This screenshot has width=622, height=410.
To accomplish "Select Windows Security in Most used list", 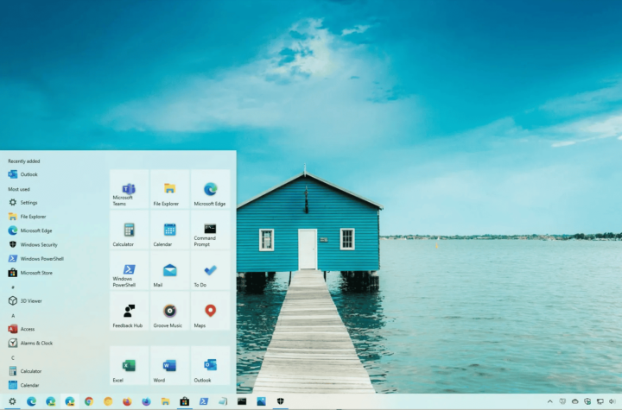I will click(38, 244).
